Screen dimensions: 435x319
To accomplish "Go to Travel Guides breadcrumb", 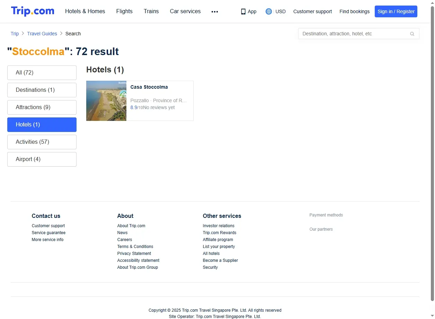I will (x=42, y=34).
